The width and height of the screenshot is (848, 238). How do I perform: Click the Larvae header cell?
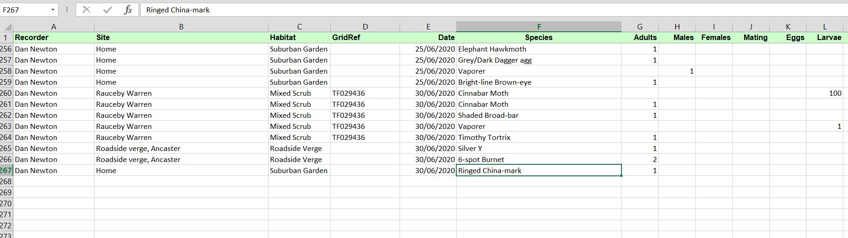824,38
